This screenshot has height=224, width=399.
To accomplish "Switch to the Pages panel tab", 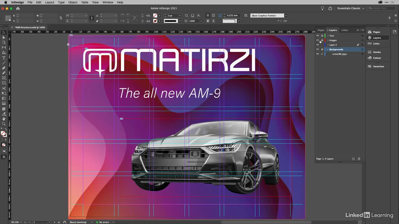I will pyautogui.click(x=321, y=30).
